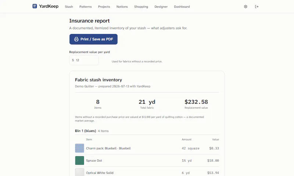Click the '21 yd' total fabric figure
The width and height of the screenshot is (294, 176).
pos(147,102)
